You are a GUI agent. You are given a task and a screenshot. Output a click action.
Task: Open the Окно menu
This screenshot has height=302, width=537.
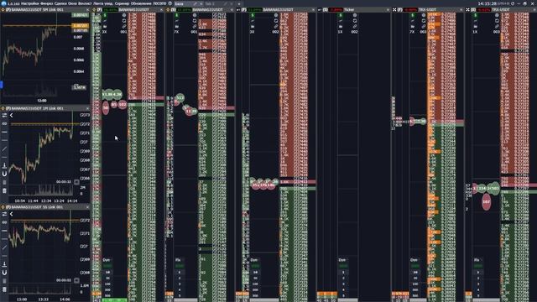(x=72, y=3)
